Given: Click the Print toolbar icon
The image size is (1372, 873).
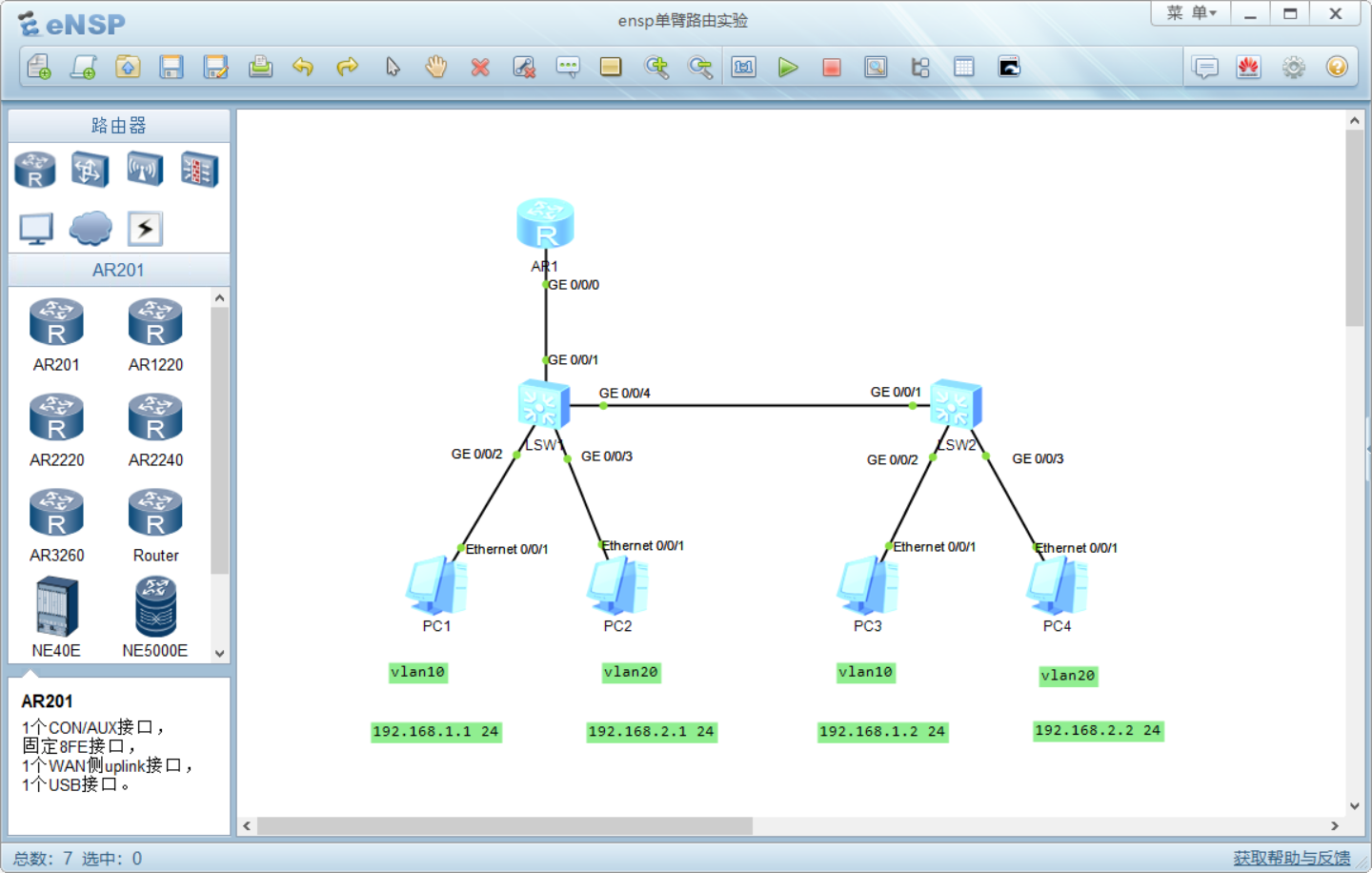Looking at the screenshot, I should [x=260, y=67].
